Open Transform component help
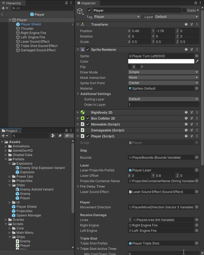Image resolution: width=204 pixels, height=255 pixels. point(186,24)
